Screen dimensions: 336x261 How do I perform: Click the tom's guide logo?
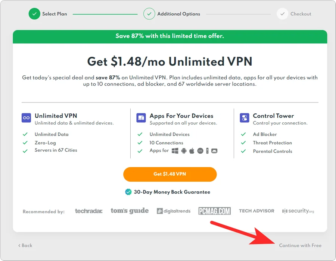click(130, 211)
